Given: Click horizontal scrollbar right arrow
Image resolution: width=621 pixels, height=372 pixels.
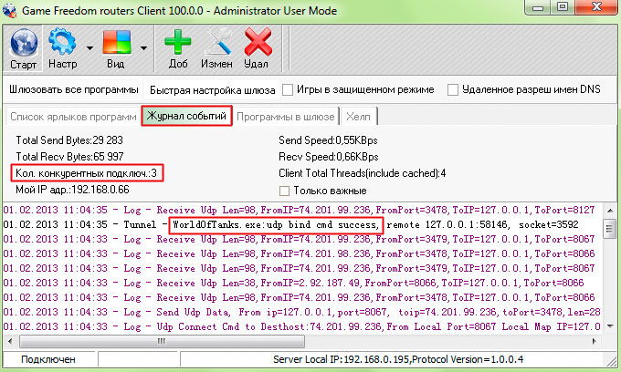Looking at the screenshot, I should point(595,341).
